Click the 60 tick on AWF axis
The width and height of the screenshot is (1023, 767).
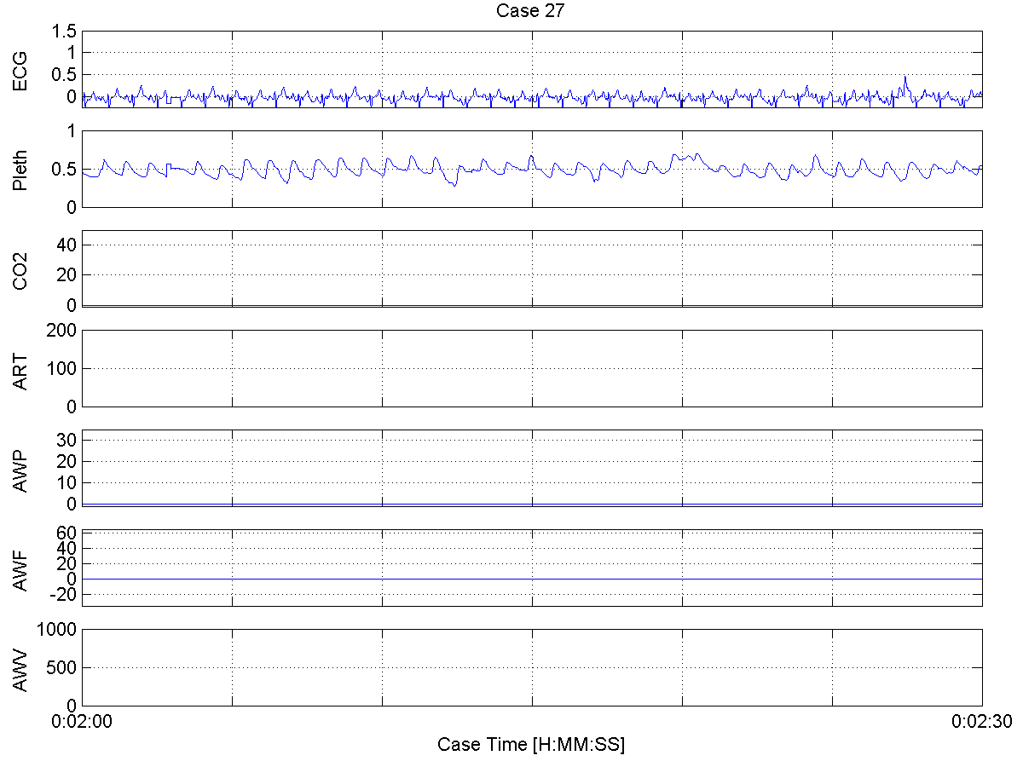pos(67,533)
